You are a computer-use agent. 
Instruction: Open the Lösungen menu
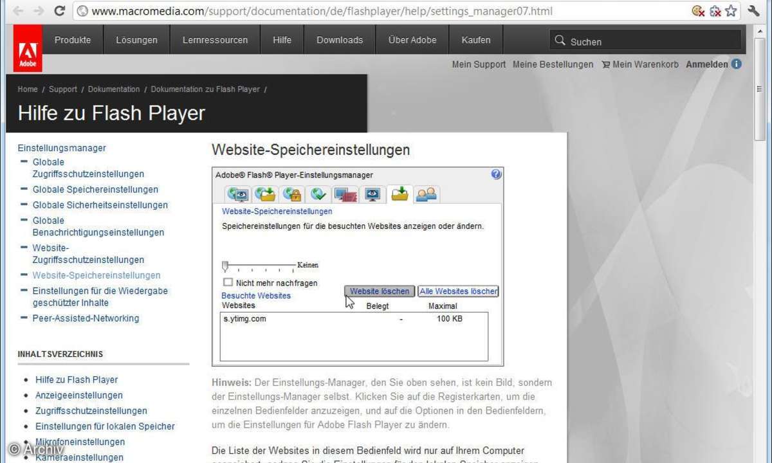[136, 40]
